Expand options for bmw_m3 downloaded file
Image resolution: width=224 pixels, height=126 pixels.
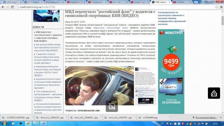tap(67, 117)
